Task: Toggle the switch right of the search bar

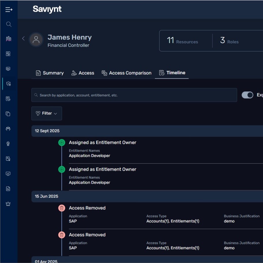Action: (247, 95)
